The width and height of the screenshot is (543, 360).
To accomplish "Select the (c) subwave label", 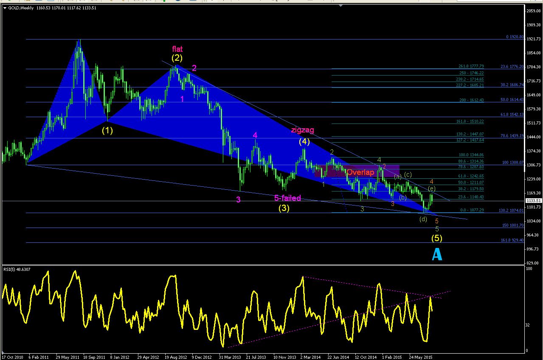I will click(x=408, y=174).
